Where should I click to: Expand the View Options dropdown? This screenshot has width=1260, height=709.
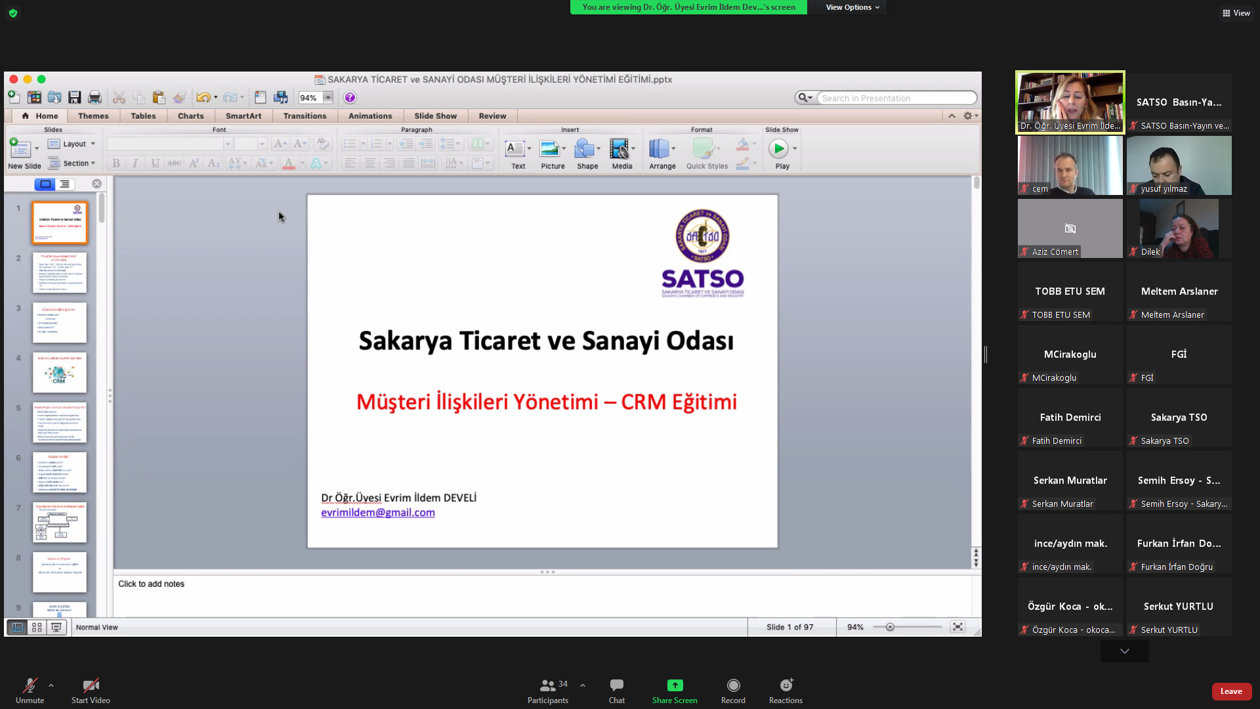[x=852, y=7]
